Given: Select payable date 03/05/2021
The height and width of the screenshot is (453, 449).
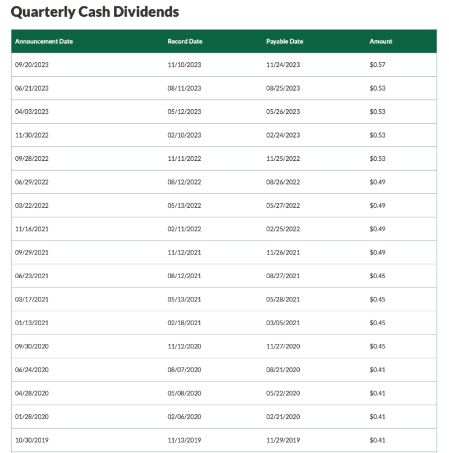Looking at the screenshot, I should [283, 323].
